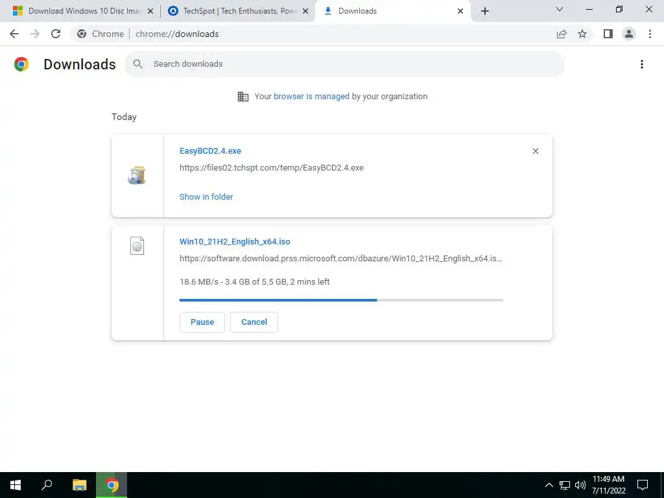Click the EasyBCD source URL text
The width and height of the screenshot is (664, 498).
pos(272,168)
